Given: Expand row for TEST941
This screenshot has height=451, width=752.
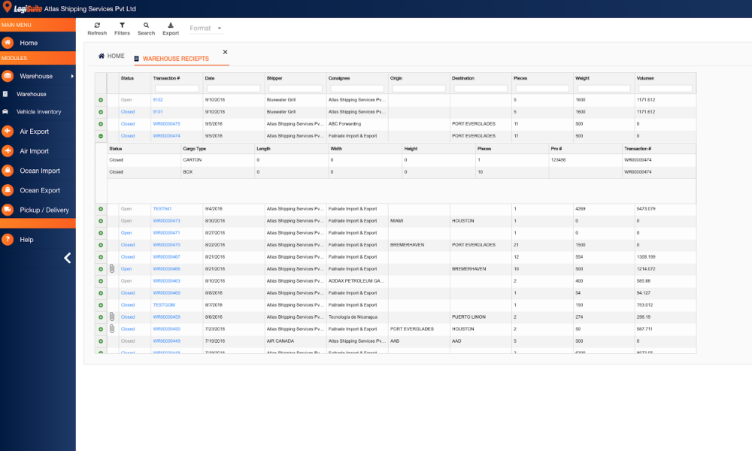Looking at the screenshot, I should coord(101,209).
